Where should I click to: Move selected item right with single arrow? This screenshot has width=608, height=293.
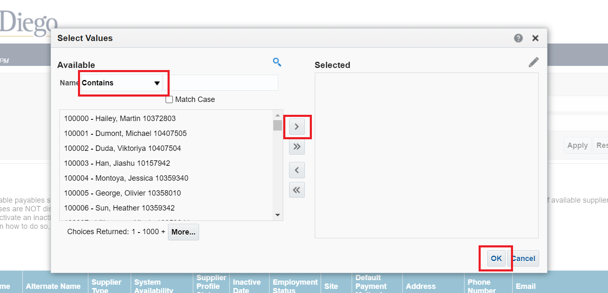[297, 127]
